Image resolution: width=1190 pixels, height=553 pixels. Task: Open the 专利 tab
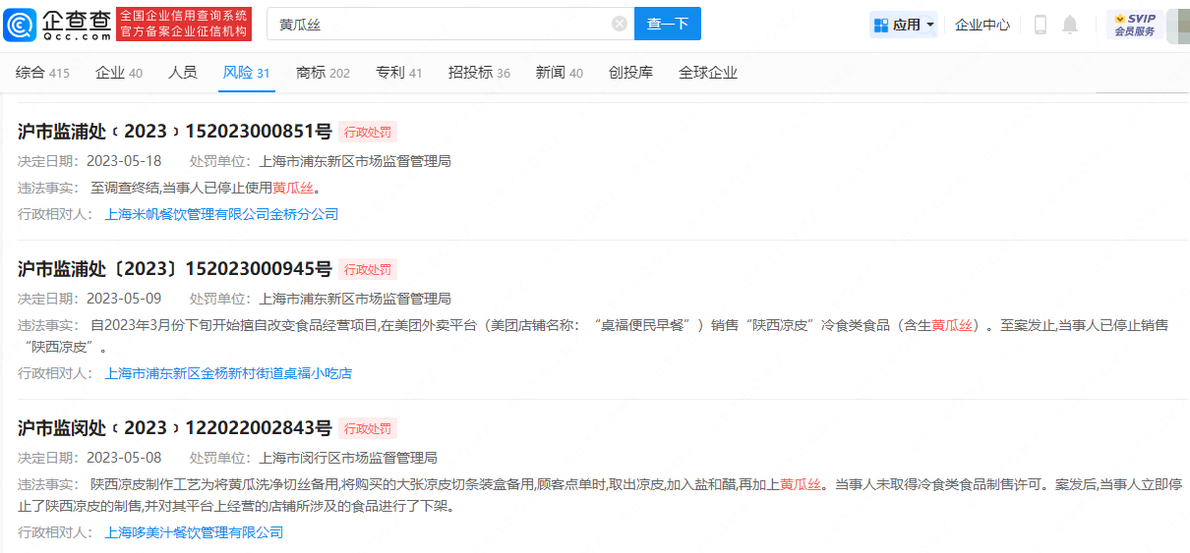point(398,73)
